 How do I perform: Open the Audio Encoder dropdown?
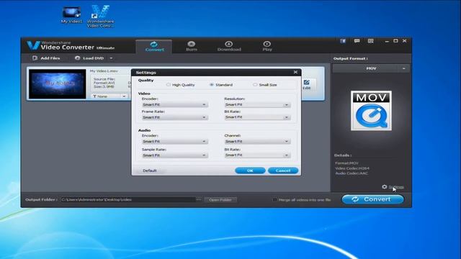pos(174,141)
